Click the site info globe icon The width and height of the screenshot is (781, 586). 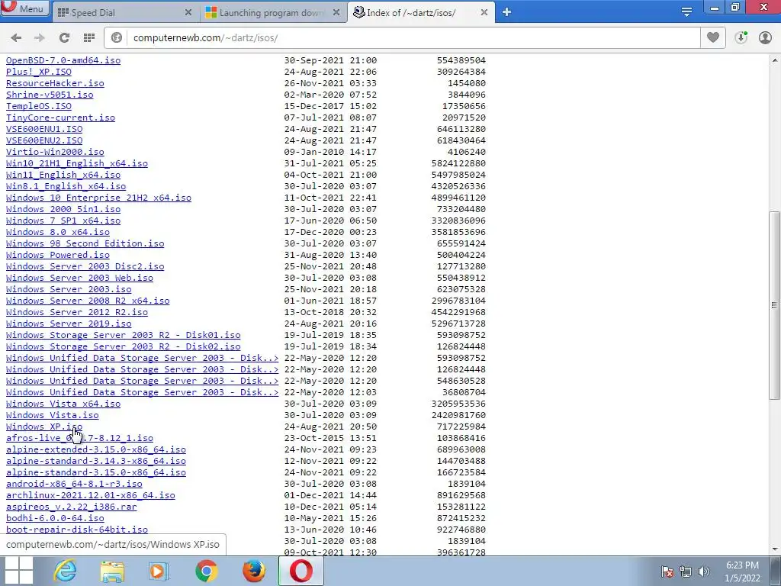(x=117, y=38)
